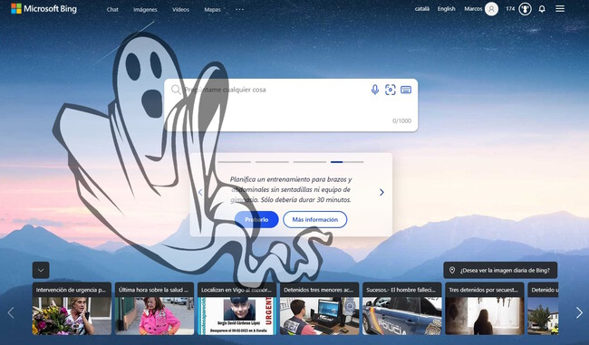Go to the Vídeos tab
The width and height of the screenshot is (589, 345).
point(180,9)
